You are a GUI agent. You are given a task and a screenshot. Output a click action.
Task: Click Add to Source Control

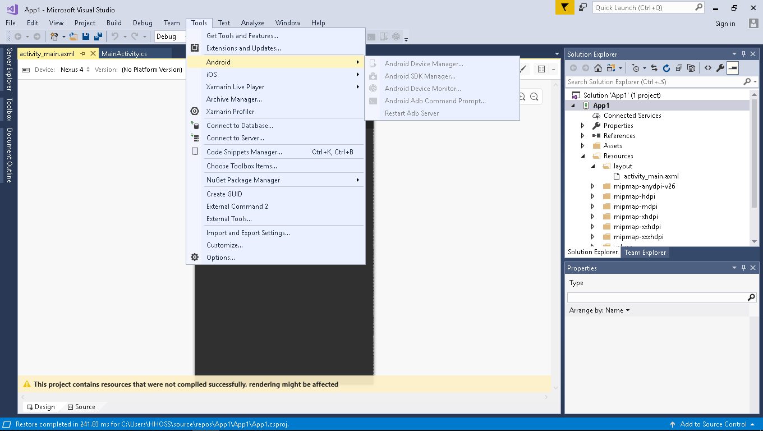713,424
